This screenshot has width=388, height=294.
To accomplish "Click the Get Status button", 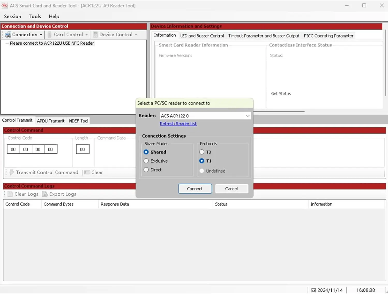I will (x=281, y=94).
